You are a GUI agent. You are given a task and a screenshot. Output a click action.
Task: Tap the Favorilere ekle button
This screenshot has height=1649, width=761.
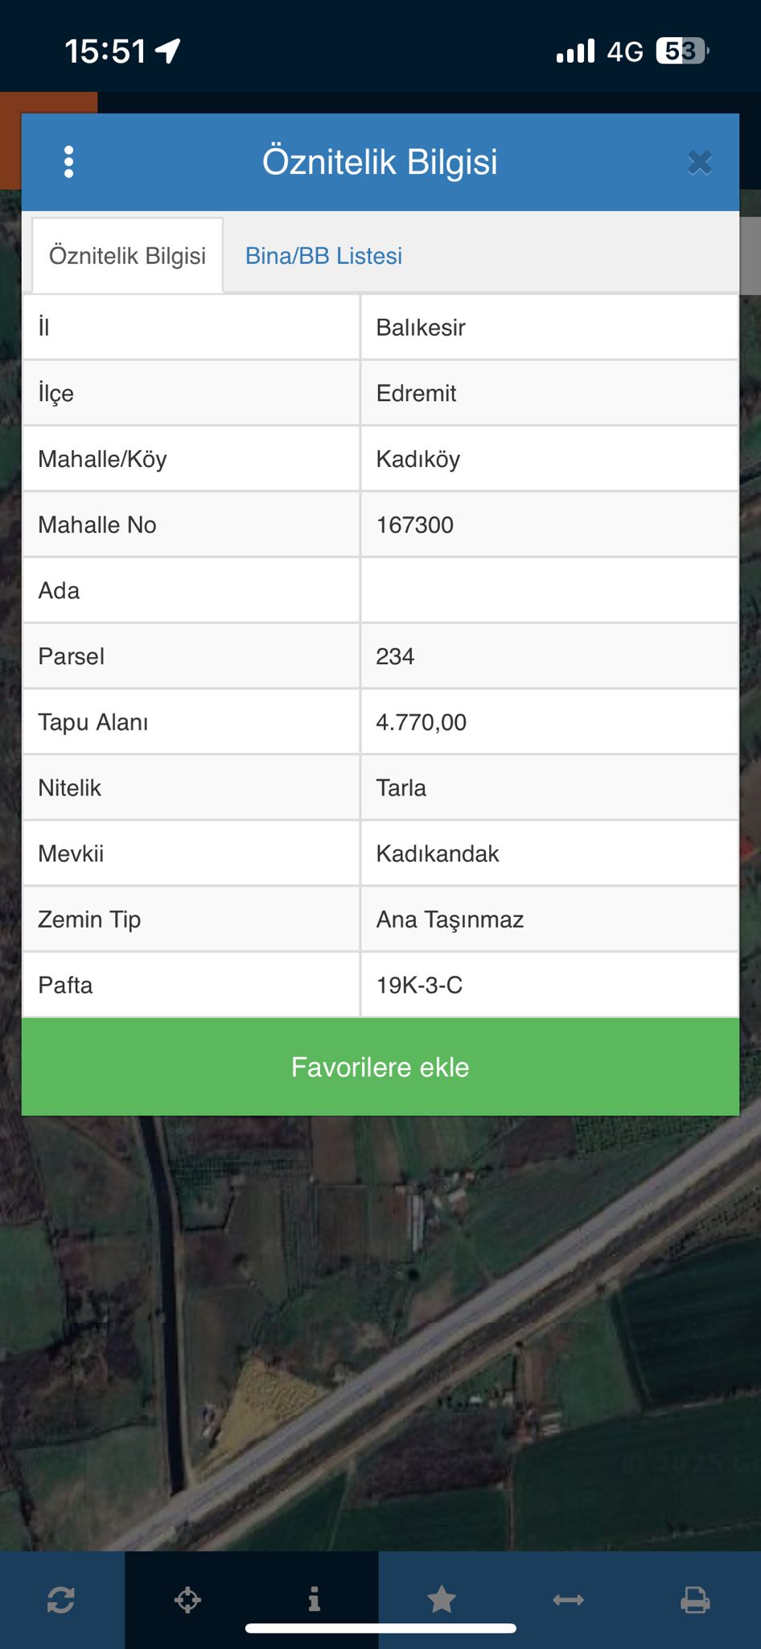pos(380,1067)
